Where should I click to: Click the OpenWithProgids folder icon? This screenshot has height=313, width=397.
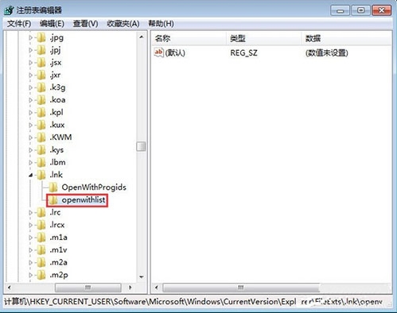(x=53, y=187)
